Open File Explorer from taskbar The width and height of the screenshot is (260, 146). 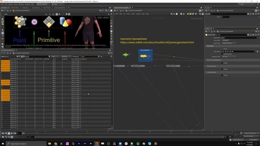50,144
